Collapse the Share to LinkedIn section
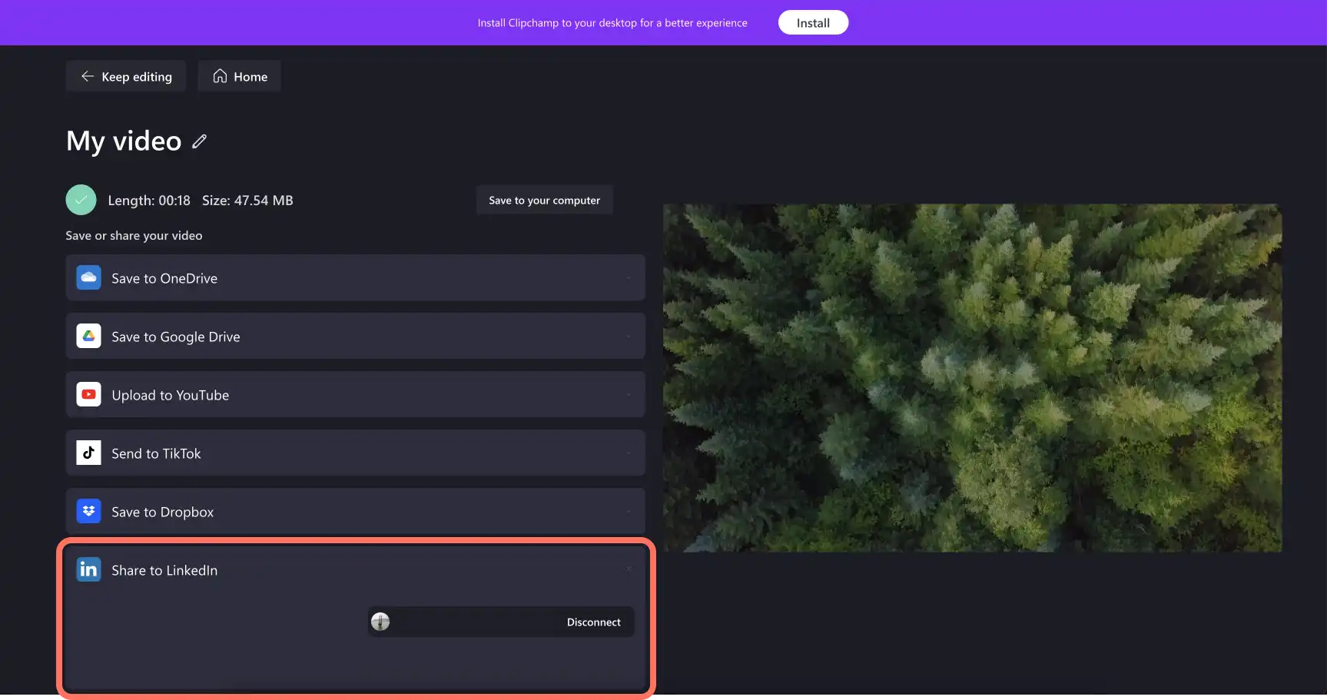The height and width of the screenshot is (700, 1327). tap(629, 569)
